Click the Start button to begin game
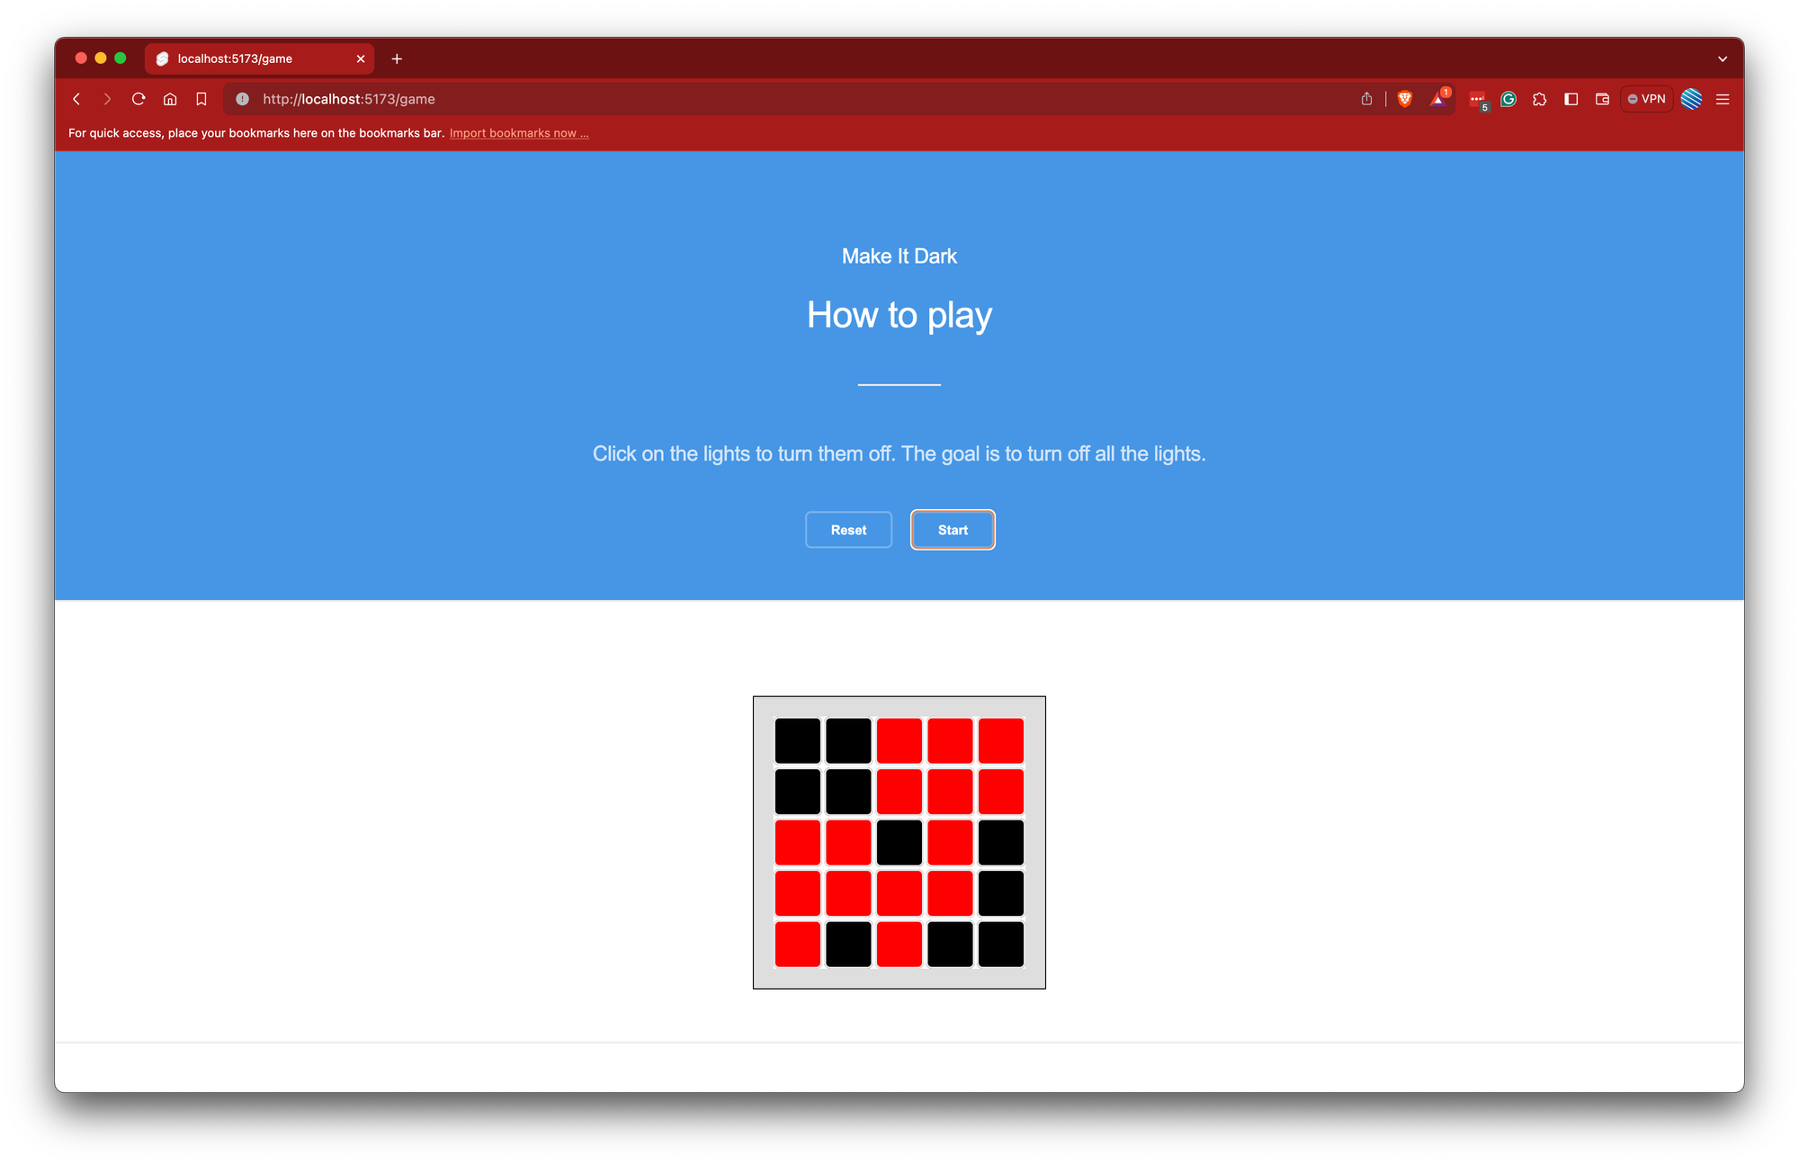The width and height of the screenshot is (1799, 1165). (x=952, y=530)
